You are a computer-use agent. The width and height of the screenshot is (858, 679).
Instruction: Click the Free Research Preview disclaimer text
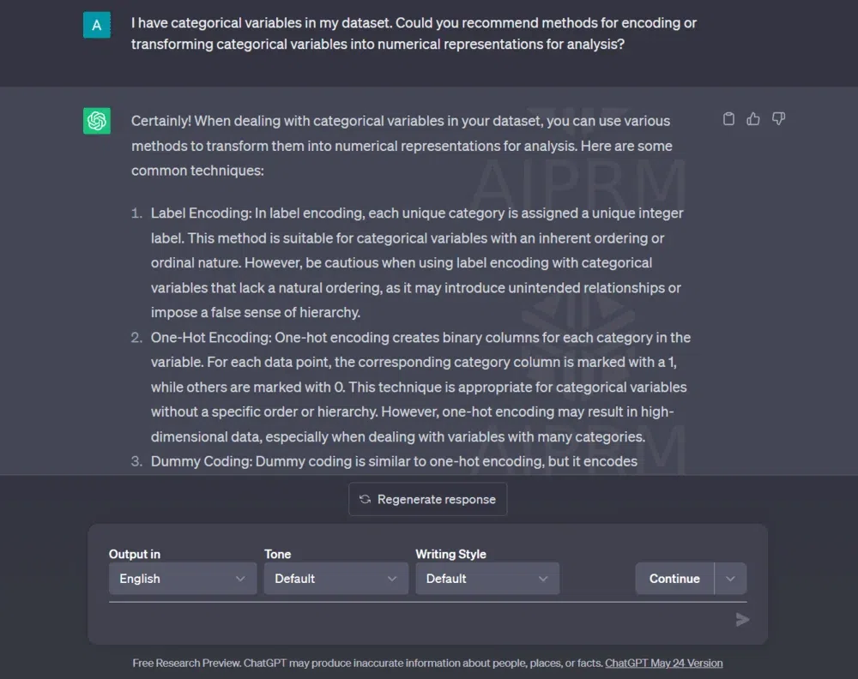pos(367,663)
